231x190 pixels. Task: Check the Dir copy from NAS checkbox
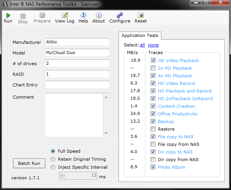point(153,160)
